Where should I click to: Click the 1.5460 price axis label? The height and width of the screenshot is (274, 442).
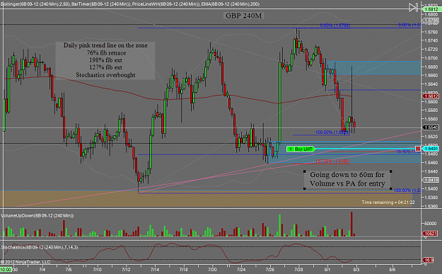431,163
